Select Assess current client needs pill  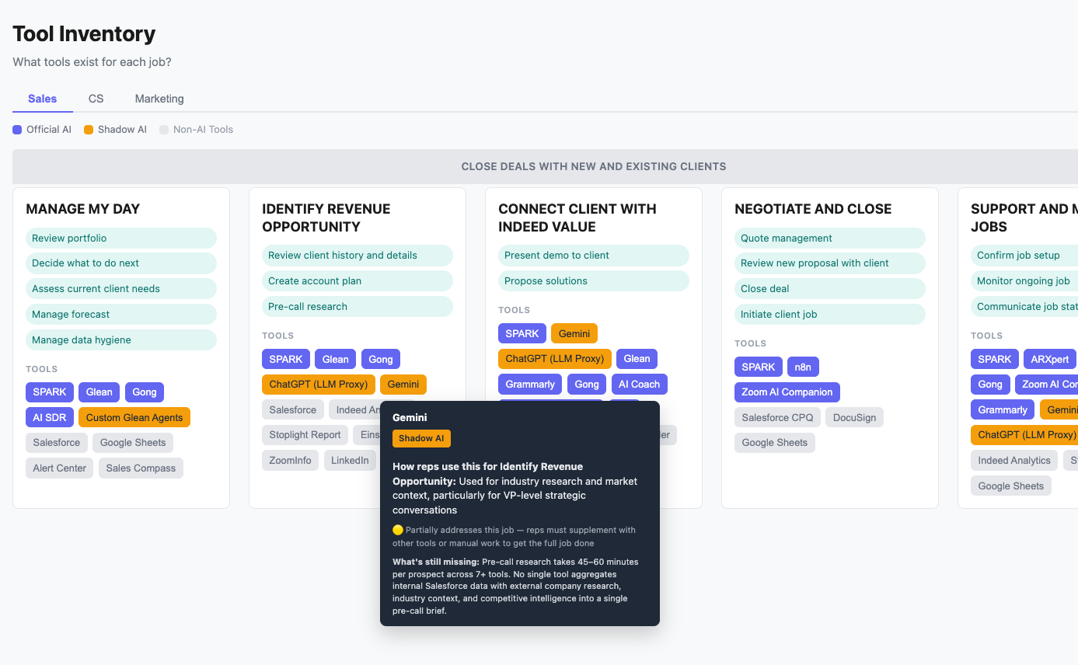tap(121, 289)
